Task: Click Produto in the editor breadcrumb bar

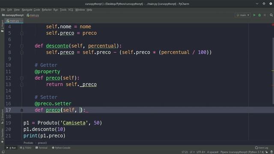Action: pos(28,143)
